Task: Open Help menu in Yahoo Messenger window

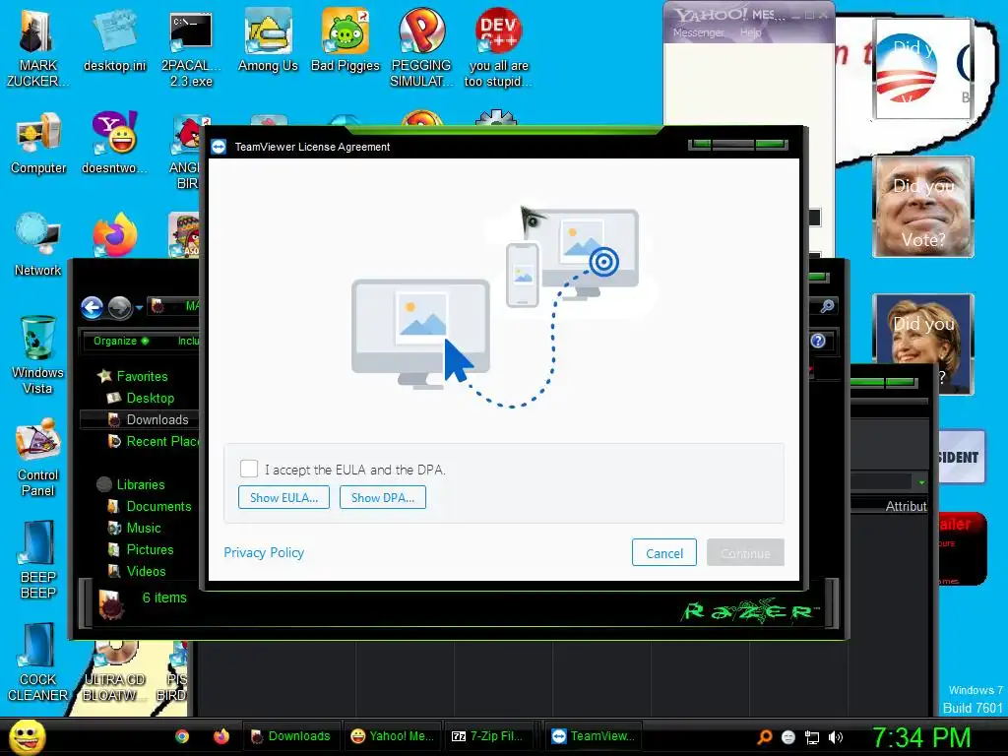Action: coord(750,32)
